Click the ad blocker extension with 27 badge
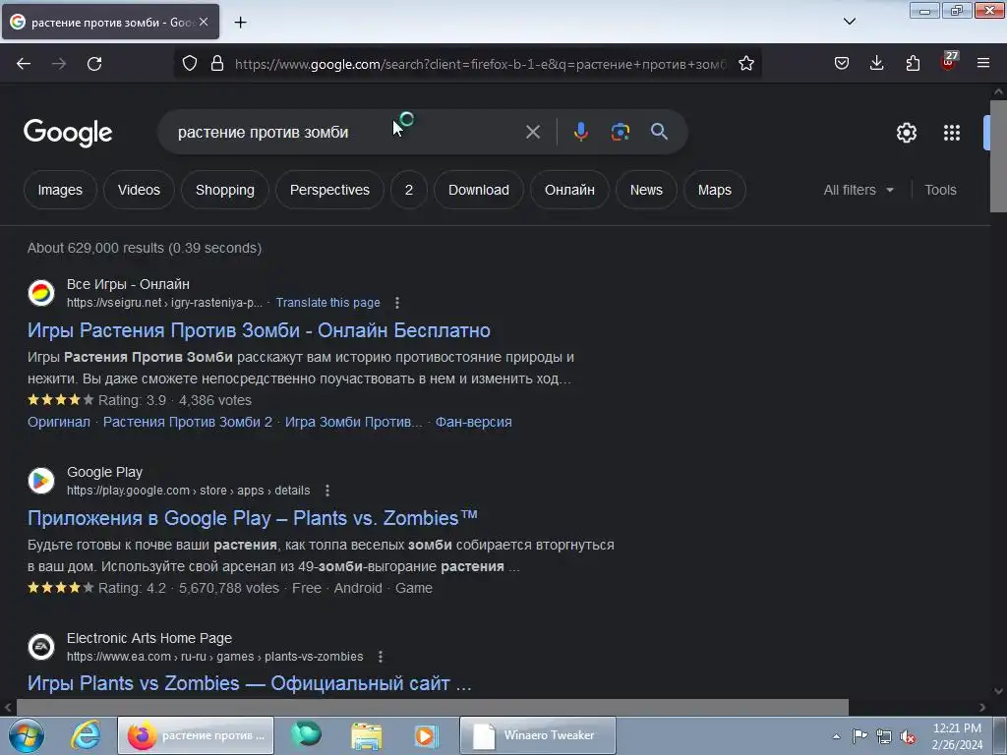 948,62
